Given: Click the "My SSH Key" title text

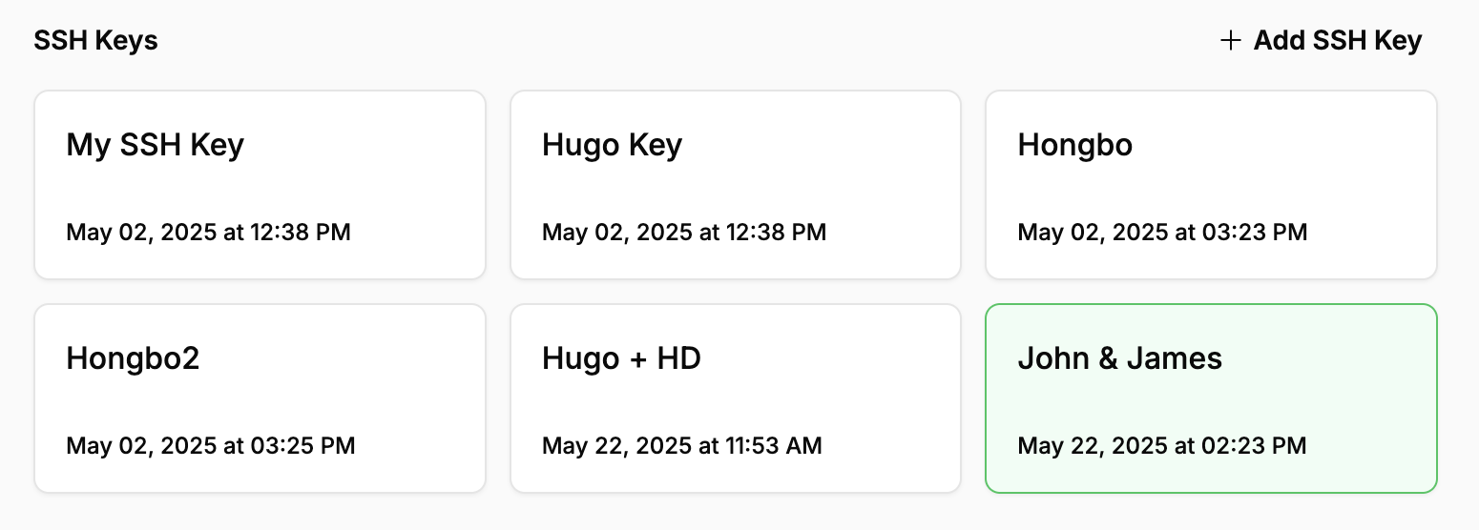Looking at the screenshot, I should point(155,145).
